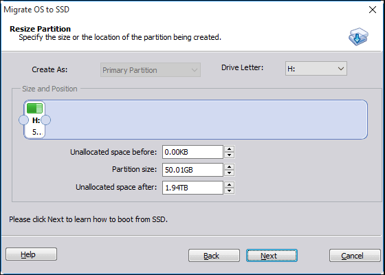The image size is (385, 275).
Task: Decrease Unallocated space before using the down arrow
Action: pyautogui.click(x=230, y=155)
